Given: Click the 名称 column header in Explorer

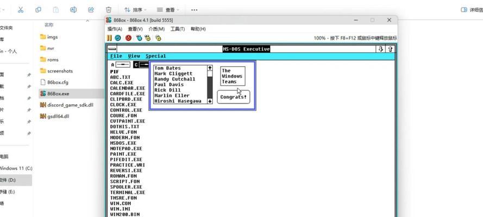Looking at the screenshot, I should (49, 25).
